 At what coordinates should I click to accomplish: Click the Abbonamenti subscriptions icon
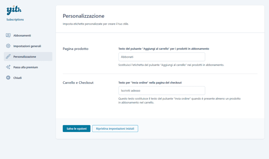click(x=8, y=35)
